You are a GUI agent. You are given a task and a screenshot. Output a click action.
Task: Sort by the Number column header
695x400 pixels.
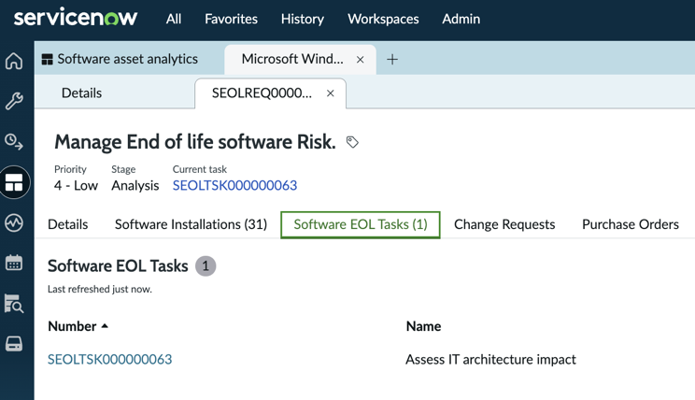click(78, 326)
